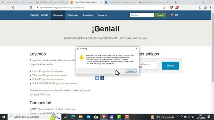The width and height of the screenshot is (214, 120).
Task: Open the weather widget showing 11°C
Action: tap(163, 117)
